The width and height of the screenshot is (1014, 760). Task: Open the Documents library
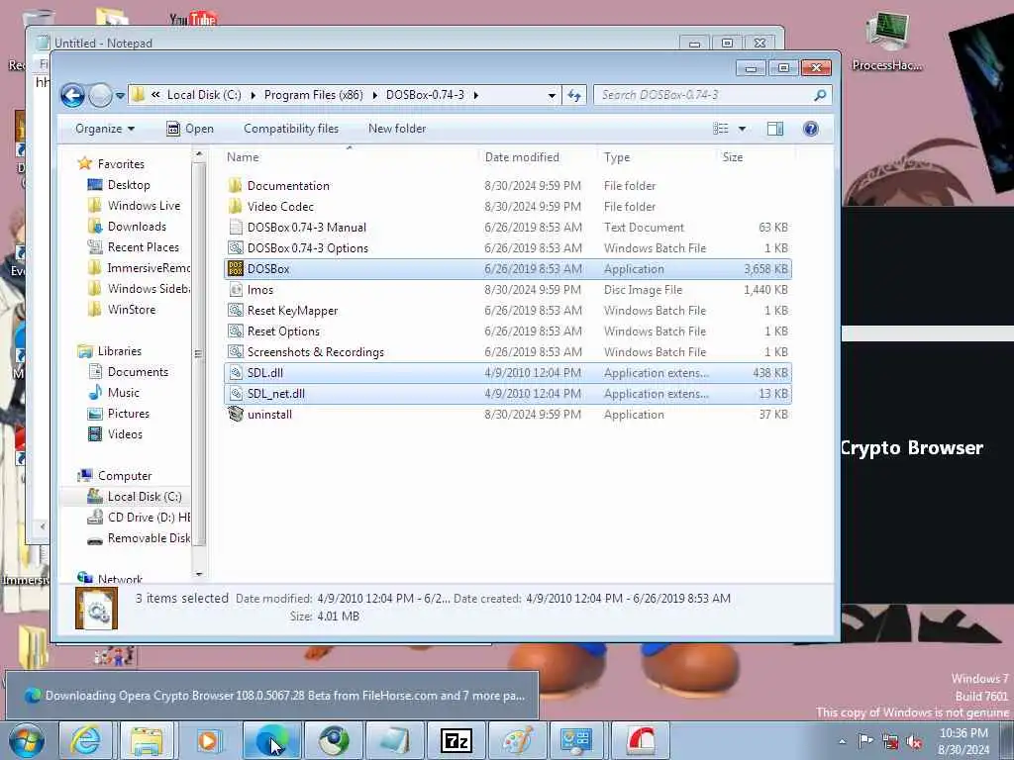[138, 372]
